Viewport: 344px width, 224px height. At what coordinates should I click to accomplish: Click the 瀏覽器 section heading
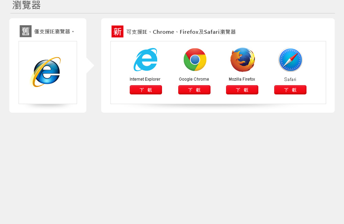[26, 5]
